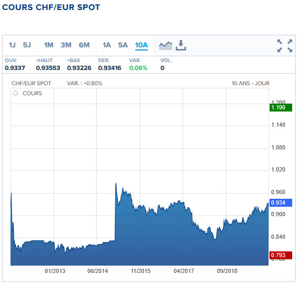Click the 11/2015 axis date
The image size is (299, 284).
[x=141, y=271]
